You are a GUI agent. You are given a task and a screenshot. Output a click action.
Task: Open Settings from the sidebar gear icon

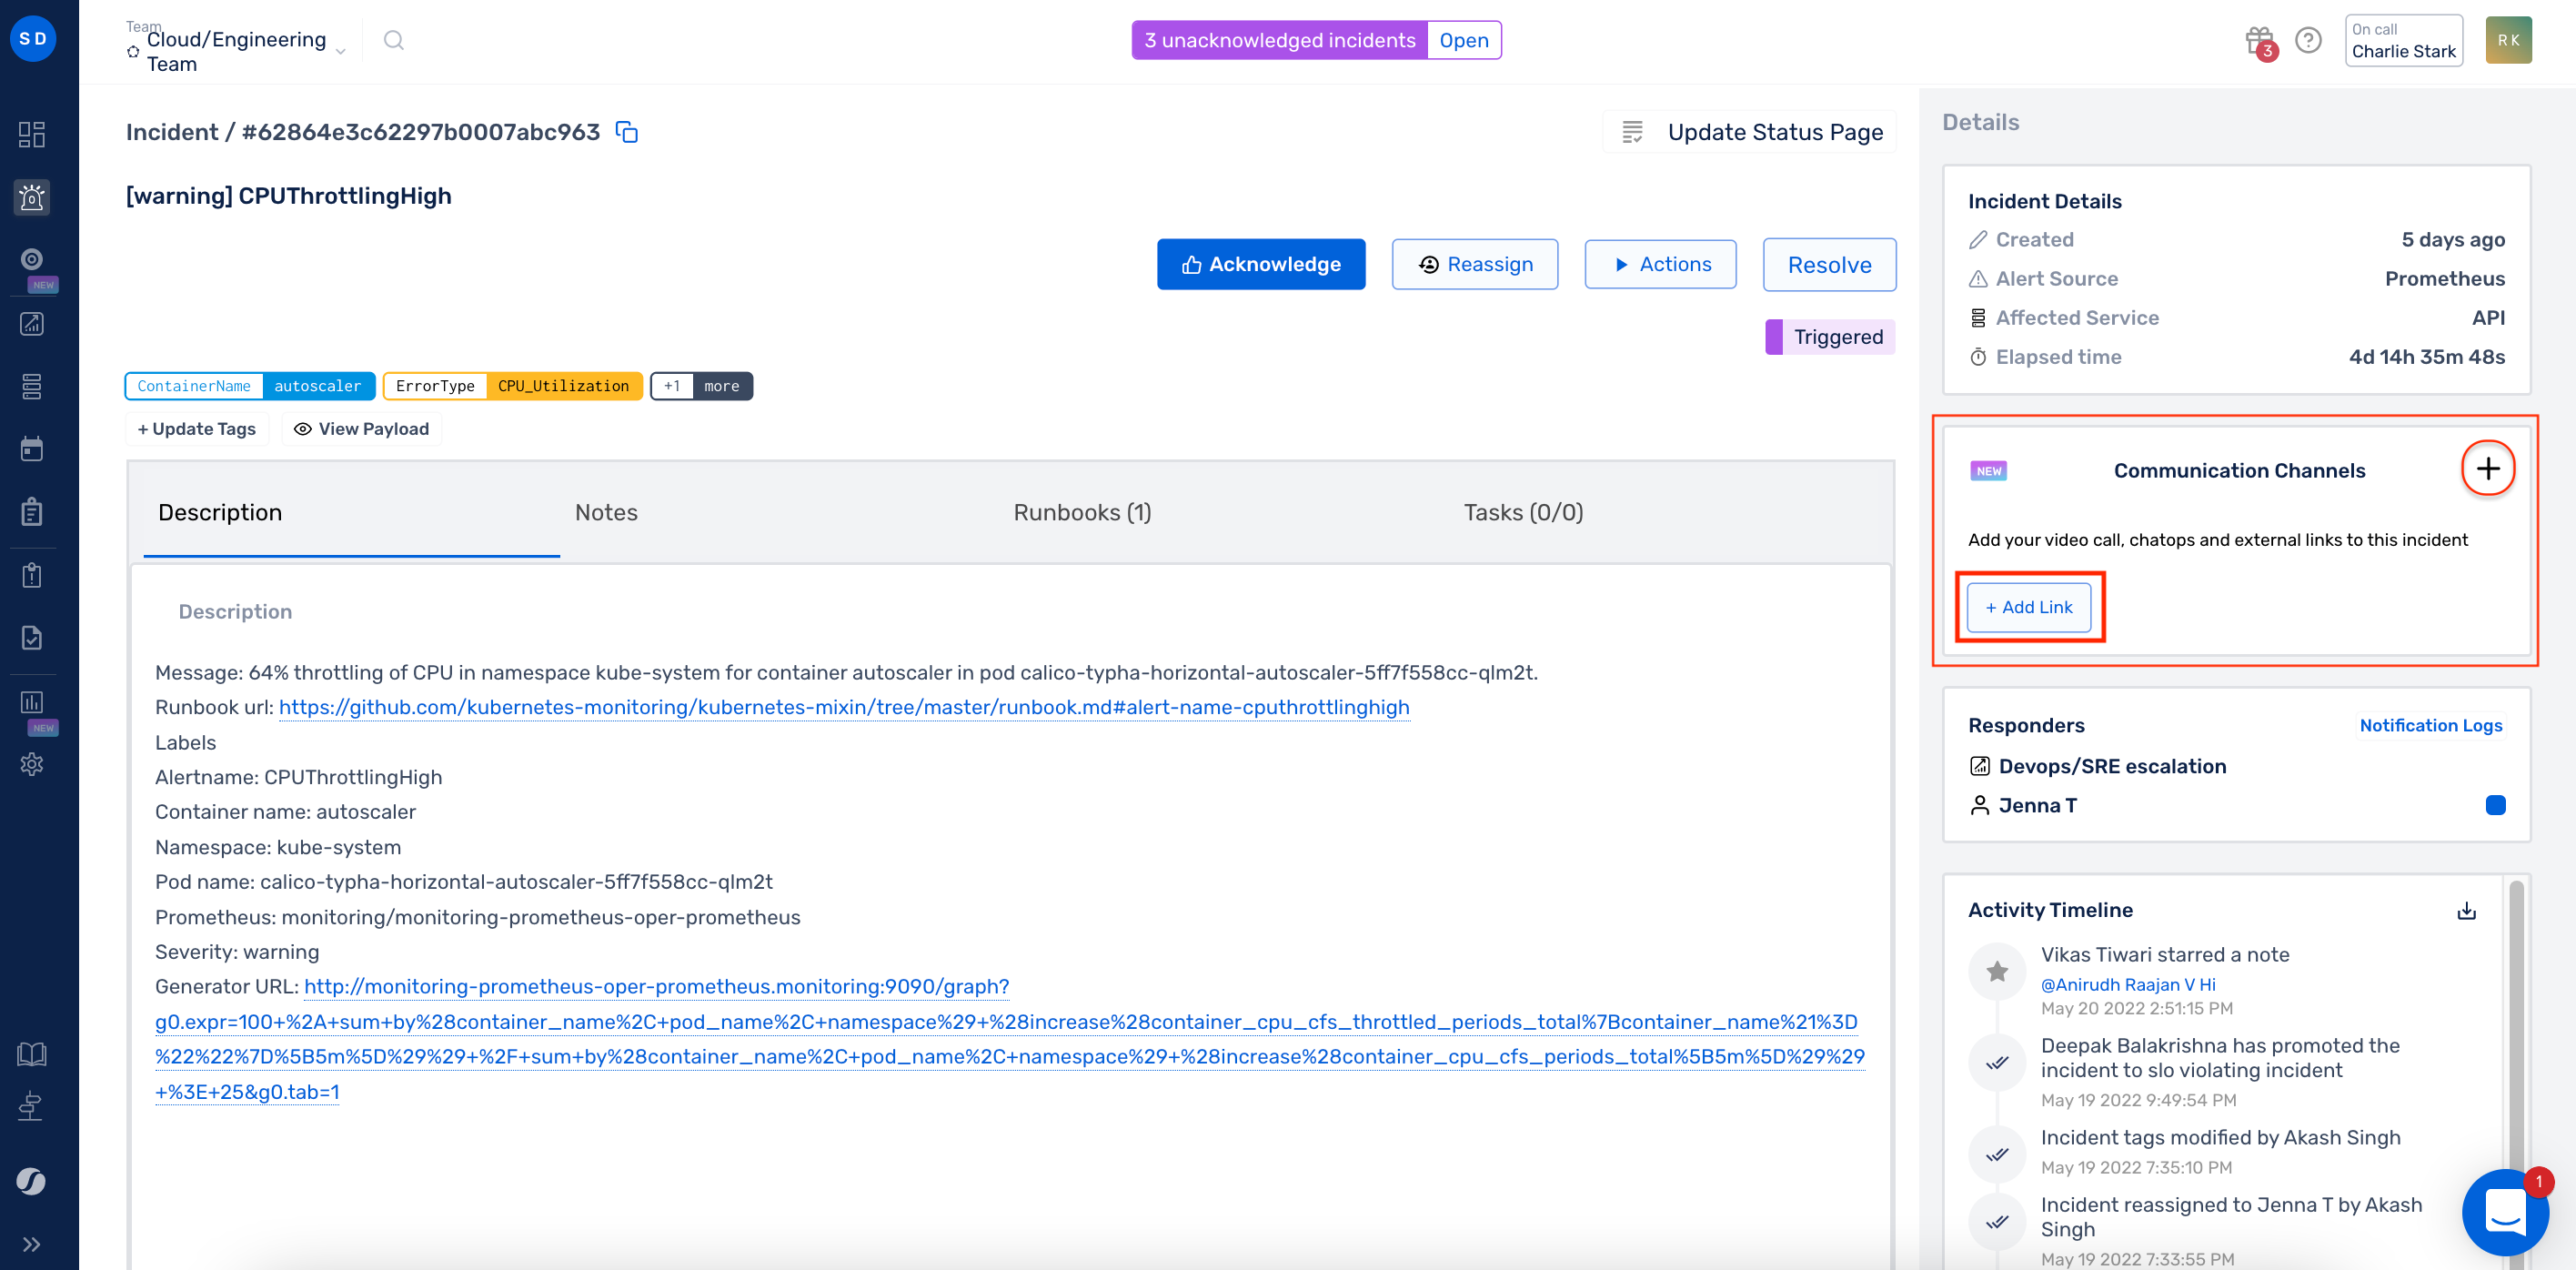tap(32, 764)
